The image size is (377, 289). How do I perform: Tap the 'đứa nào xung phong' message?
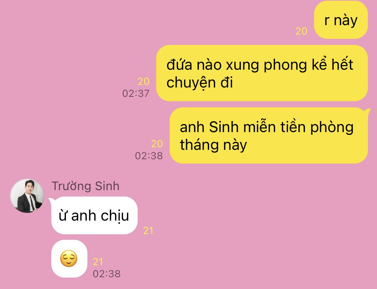[x=262, y=73]
